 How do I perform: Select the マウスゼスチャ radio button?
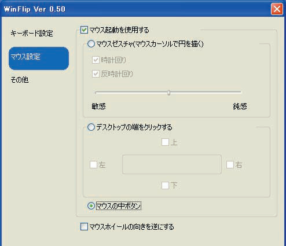pyautogui.click(x=91, y=44)
